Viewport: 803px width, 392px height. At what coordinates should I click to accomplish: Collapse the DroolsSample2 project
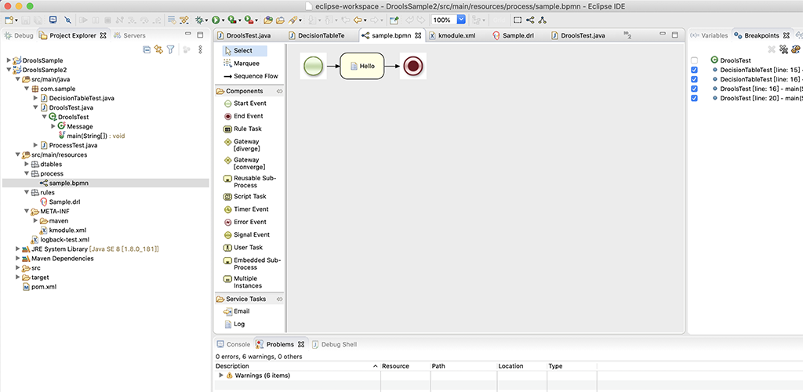click(8, 70)
